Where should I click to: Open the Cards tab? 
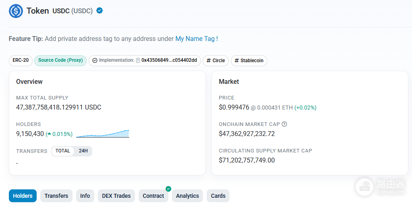point(218,196)
